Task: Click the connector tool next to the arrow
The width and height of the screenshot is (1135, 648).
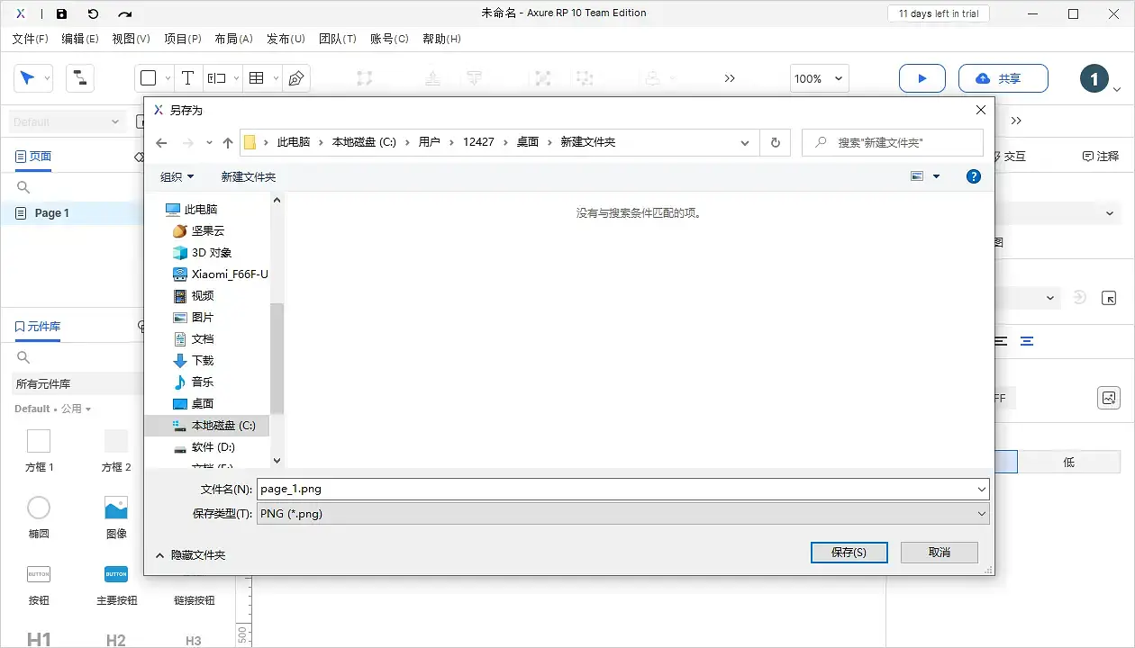Action: [80, 77]
